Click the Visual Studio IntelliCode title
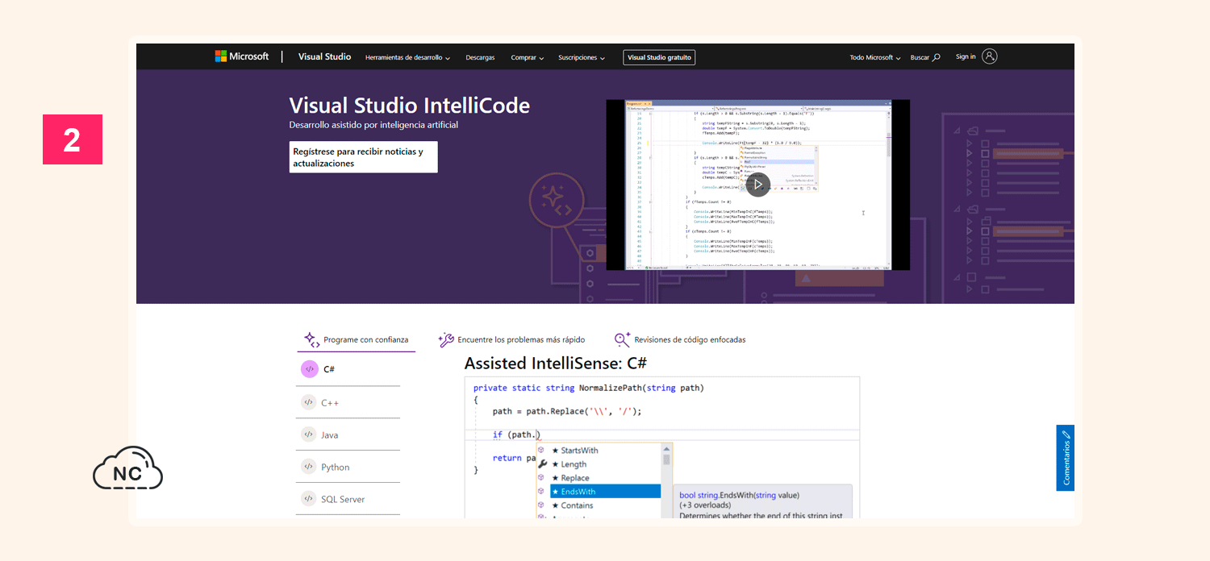The image size is (1210, 561). coord(410,106)
